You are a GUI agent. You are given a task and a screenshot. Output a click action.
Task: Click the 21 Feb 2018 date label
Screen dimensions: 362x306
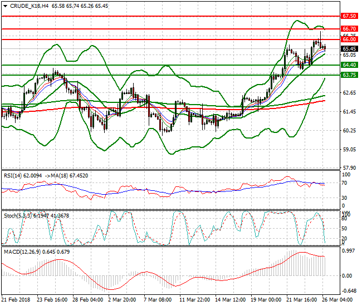[x=16, y=300]
